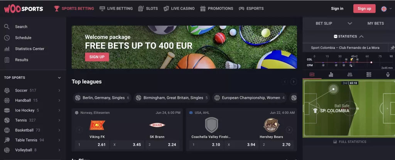Click the Search magnifier icon in sidebar
Viewport: 395px width, 160px height.
tap(7, 27)
